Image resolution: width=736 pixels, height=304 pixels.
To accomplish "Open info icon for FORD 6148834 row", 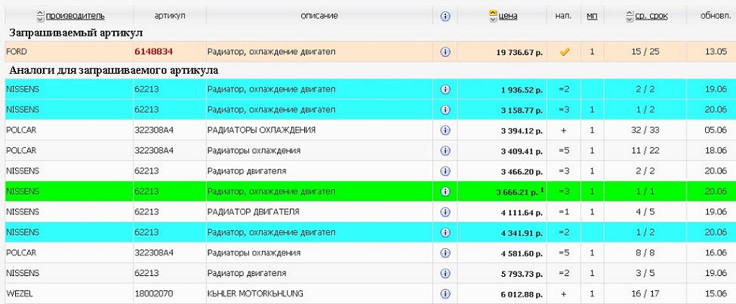I will click(445, 51).
